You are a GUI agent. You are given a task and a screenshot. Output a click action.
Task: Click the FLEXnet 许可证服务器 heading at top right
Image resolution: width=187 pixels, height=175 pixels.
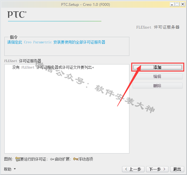pos(158,27)
